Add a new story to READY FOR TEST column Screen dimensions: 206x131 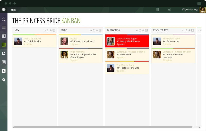tap(190, 30)
